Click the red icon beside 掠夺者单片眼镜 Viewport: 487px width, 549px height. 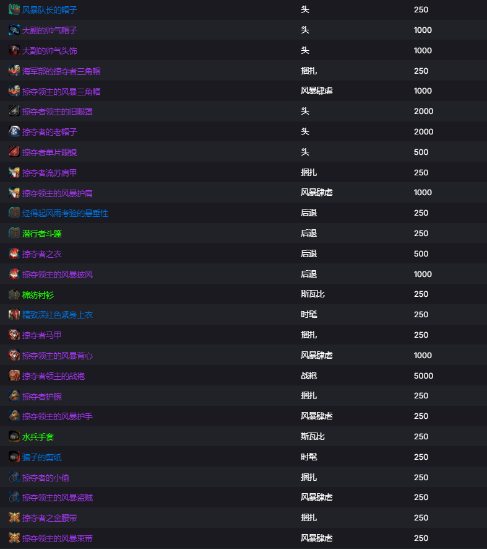(14, 152)
